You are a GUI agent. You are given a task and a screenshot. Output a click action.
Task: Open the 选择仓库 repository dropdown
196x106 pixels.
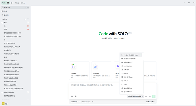(x=87, y=102)
